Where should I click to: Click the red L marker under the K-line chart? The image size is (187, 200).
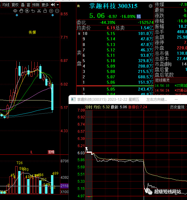coord(32,152)
